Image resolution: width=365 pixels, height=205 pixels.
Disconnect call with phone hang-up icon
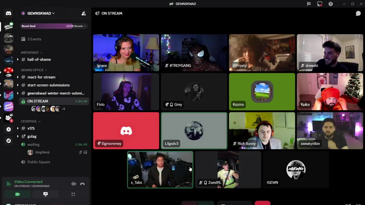pyautogui.click(x=82, y=184)
